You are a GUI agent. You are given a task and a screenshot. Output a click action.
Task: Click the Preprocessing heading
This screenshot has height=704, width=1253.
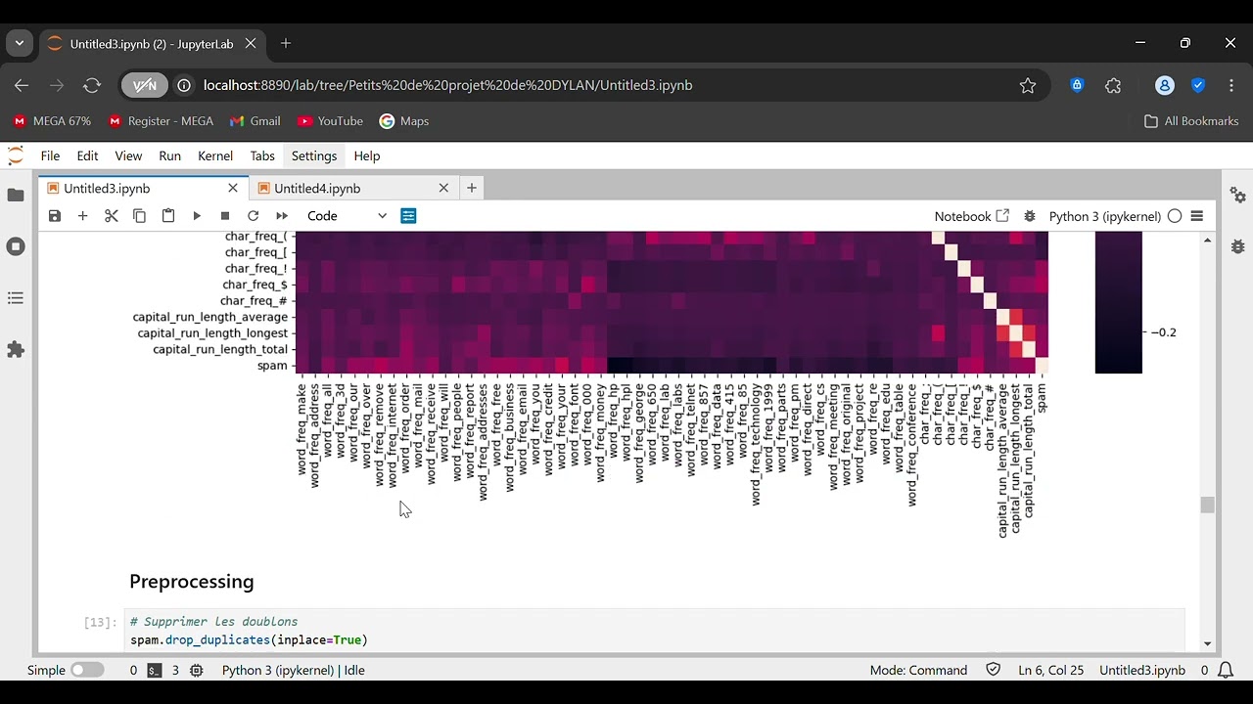[x=192, y=582]
